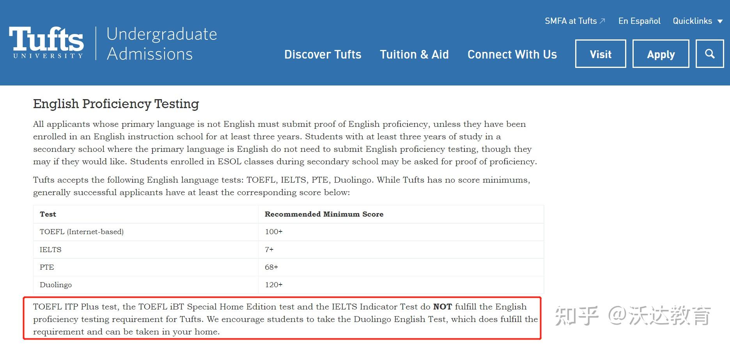Open the SMFA at Tufts external link
The image size is (730, 345).
[575, 21]
